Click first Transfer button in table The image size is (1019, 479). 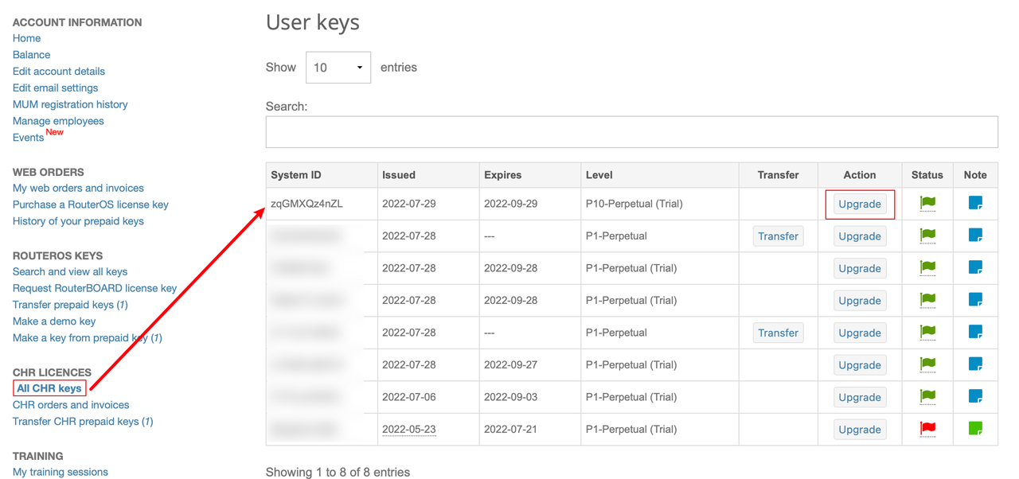778,236
